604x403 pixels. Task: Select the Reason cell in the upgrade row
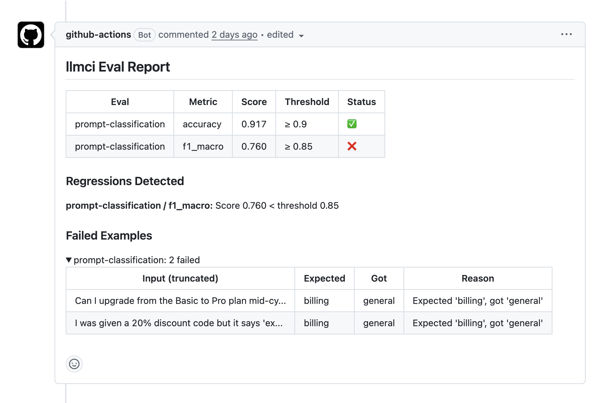(478, 301)
